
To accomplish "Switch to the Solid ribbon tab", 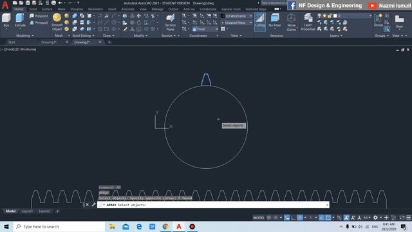I will coord(33,9).
